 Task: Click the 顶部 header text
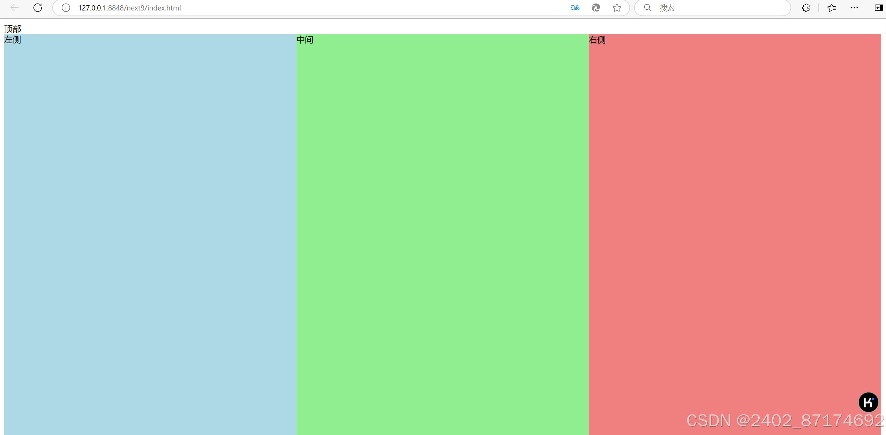pyautogui.click(x=13, y=29)
